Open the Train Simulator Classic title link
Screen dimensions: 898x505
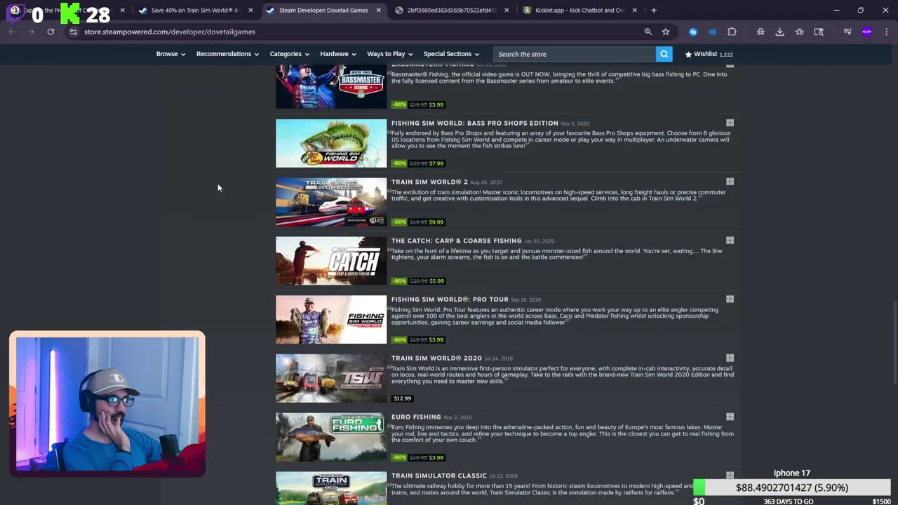(438, 476)
